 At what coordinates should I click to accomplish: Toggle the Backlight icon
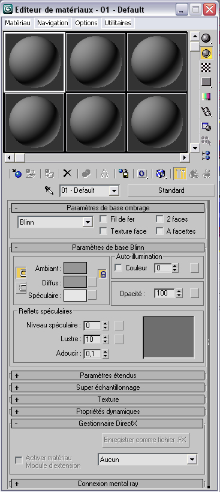206,53
